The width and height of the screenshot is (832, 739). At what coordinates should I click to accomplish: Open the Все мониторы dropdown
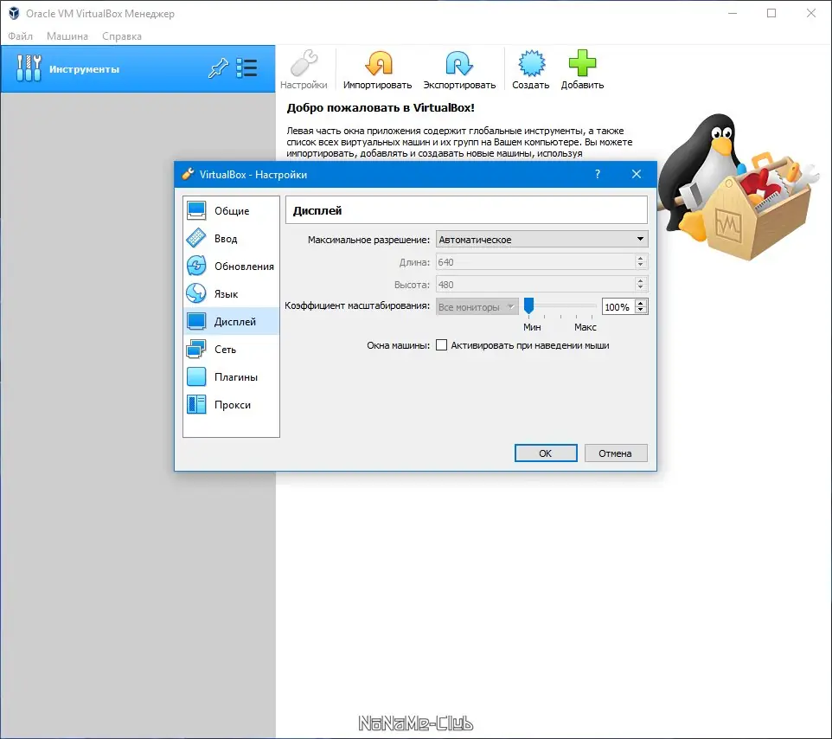(477, 307)
